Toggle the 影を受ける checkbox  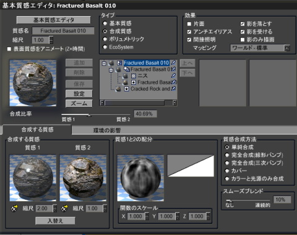point(243,32)
